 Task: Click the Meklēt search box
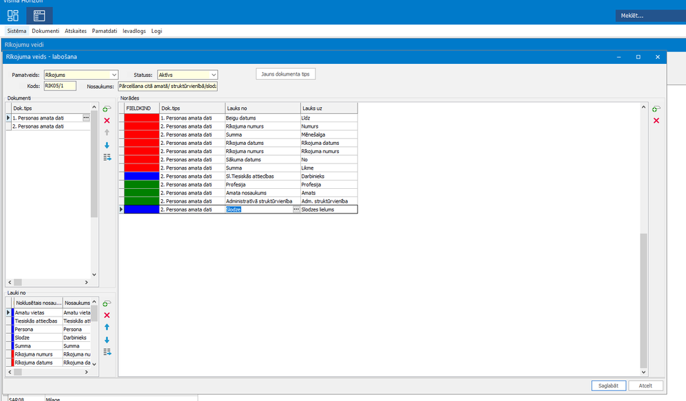[650, 16]
